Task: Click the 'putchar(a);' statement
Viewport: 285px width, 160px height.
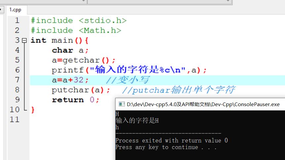Action: click(x=81, y=90)
